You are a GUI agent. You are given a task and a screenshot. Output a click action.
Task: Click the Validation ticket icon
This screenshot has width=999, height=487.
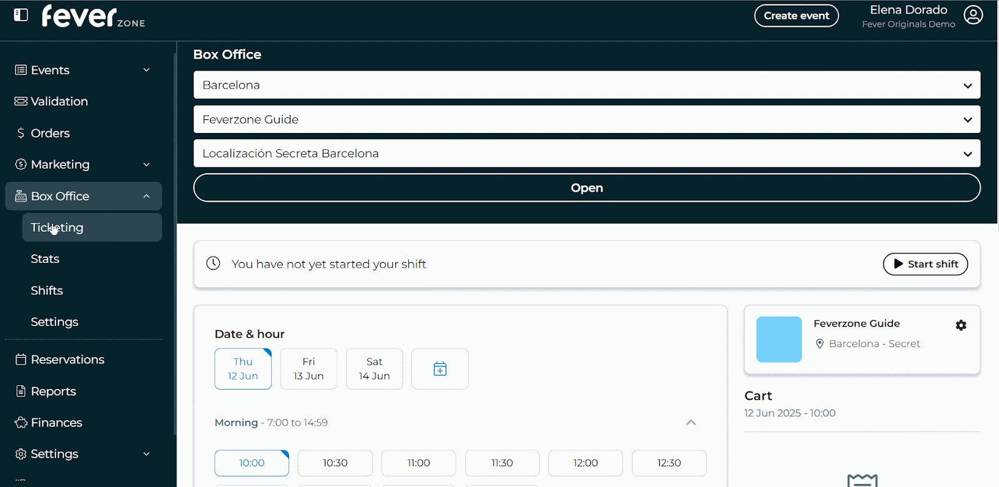21,101
